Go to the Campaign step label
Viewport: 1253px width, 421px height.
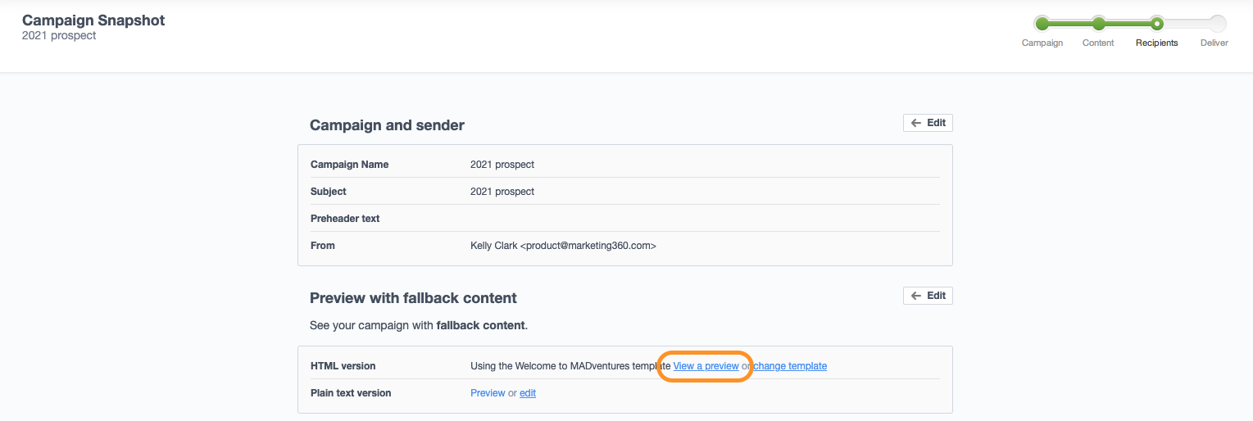coord(1042,43)
